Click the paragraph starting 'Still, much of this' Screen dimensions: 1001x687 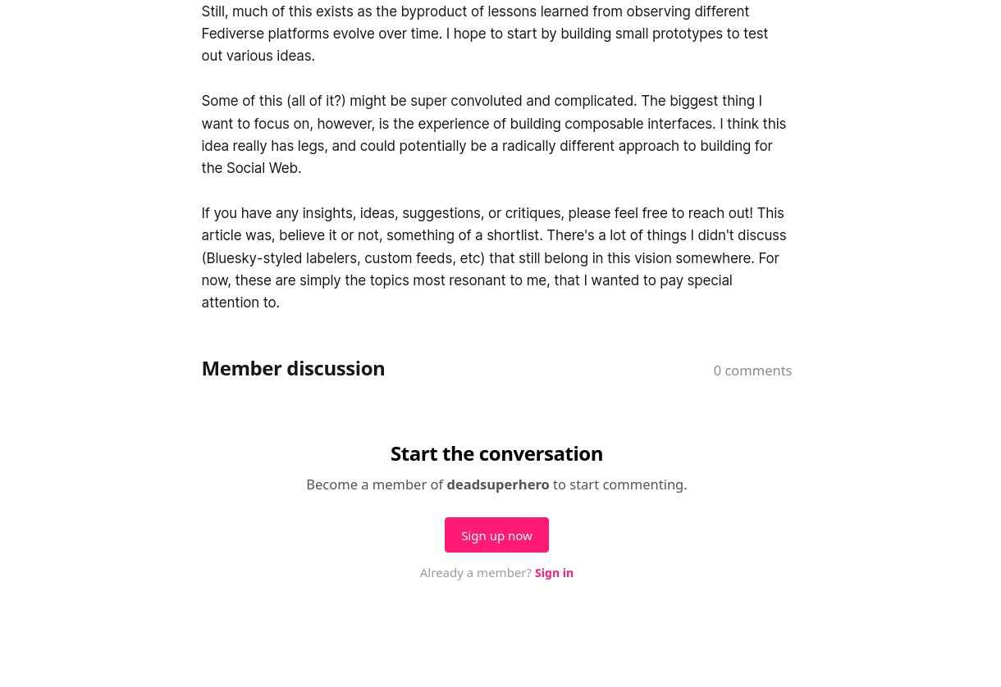(484, 34)
